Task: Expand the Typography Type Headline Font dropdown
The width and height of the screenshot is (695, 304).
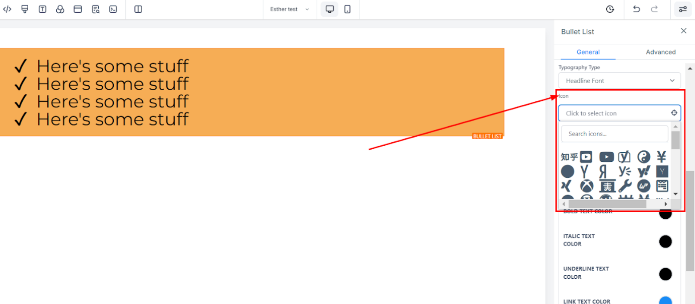Action: click(x=619, y=81)
